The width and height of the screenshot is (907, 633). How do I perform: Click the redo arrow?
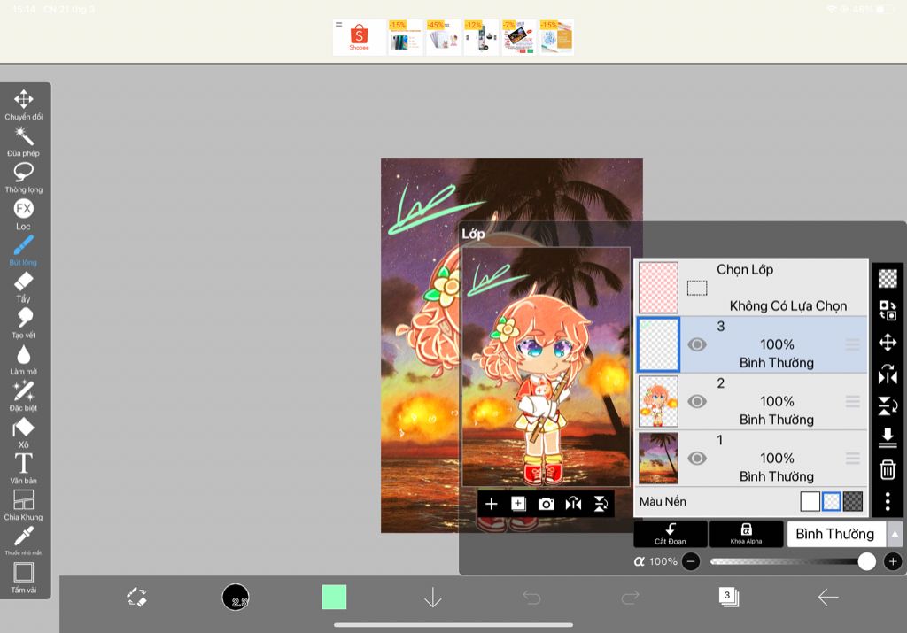(x=630, y=598)
